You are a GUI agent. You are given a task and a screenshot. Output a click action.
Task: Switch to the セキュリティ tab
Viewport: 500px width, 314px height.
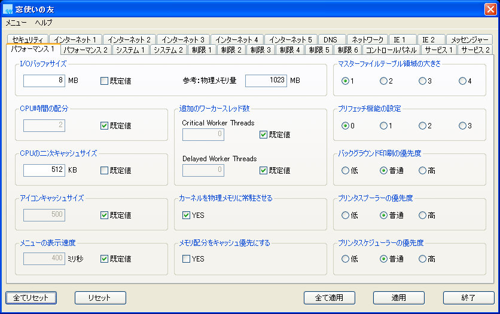(x=28, y=39)
